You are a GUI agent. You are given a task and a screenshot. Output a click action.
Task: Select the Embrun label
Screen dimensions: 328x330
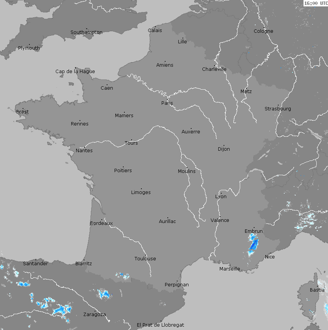[x=254, y=231]
